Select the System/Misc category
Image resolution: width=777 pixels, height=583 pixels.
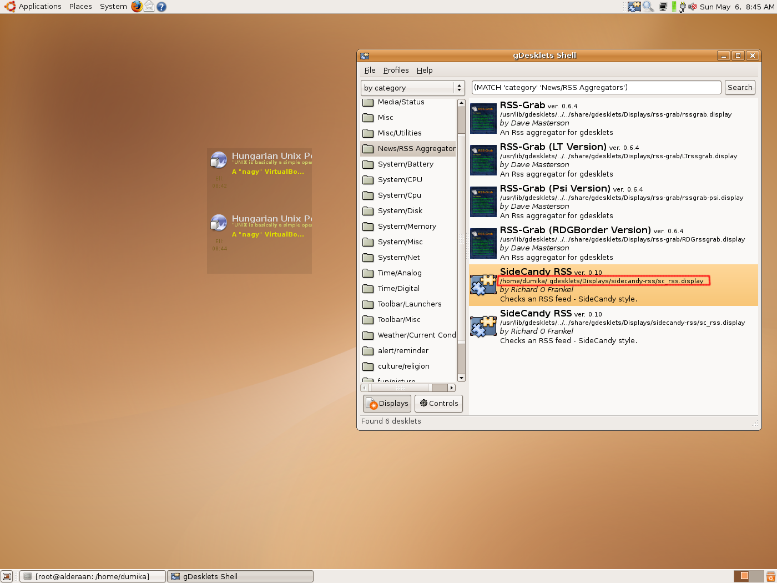(x=408, y=242)
